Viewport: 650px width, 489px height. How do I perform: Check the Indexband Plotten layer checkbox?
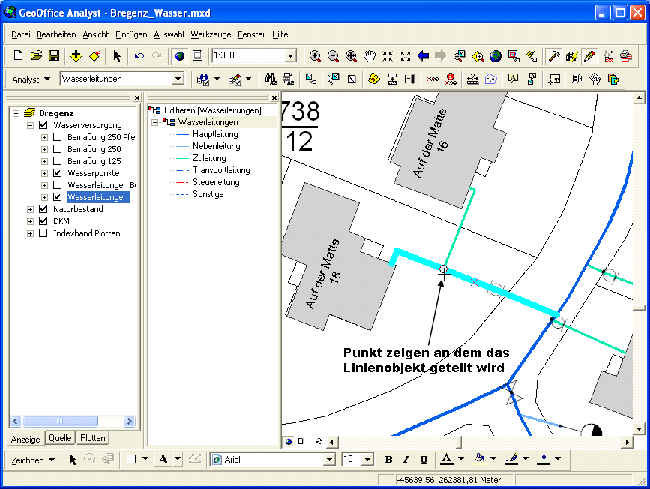pyautogui.click(x=43, y=233)
